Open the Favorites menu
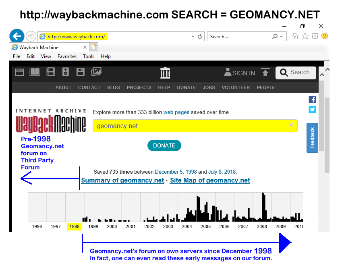The image size is (344, 274). click(67, 56)
